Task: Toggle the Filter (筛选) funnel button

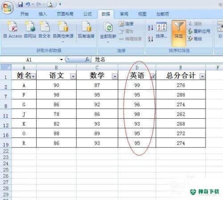Action: pos(179,33)
